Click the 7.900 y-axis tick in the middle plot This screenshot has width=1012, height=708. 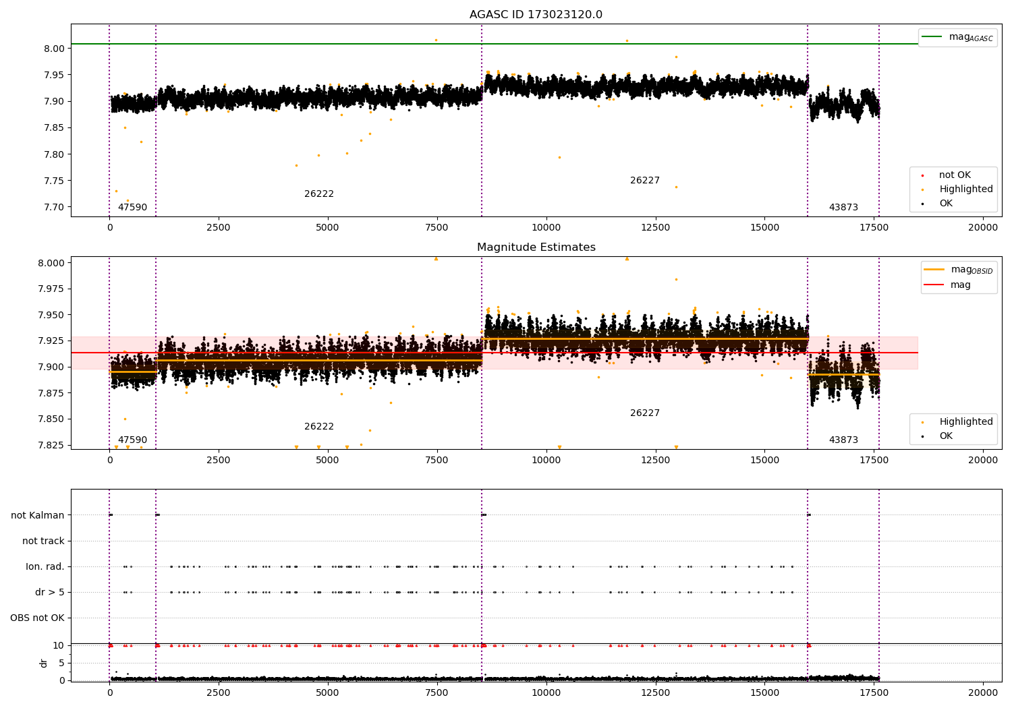51,367
